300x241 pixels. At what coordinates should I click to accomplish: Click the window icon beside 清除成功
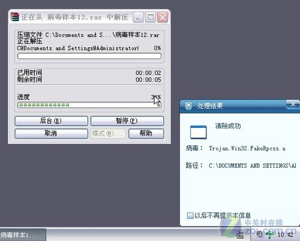click(198, 132)
